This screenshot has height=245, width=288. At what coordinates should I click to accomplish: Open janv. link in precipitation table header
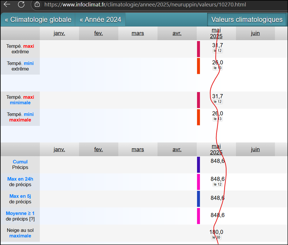59,149
